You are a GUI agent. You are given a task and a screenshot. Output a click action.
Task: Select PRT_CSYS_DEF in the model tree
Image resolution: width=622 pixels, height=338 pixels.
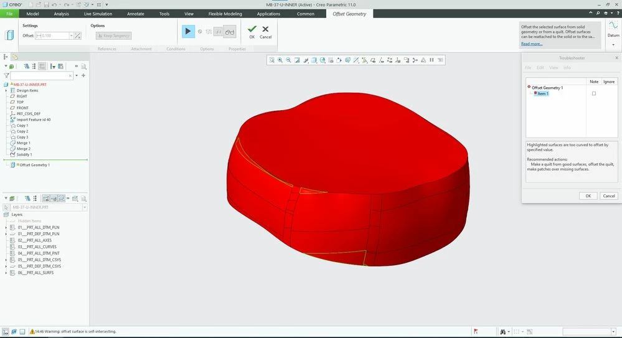click(28, 114)
